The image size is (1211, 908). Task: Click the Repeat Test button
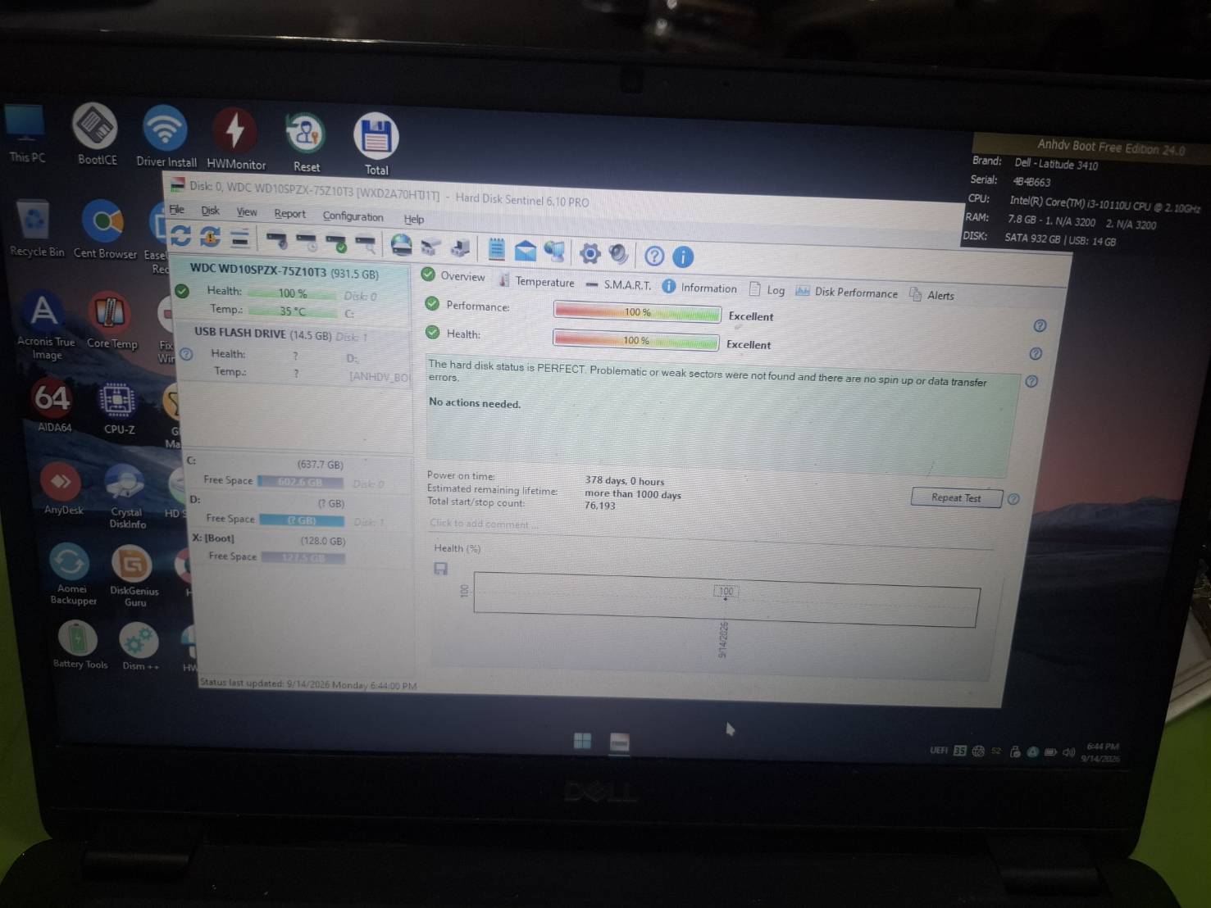pos(956,497)
